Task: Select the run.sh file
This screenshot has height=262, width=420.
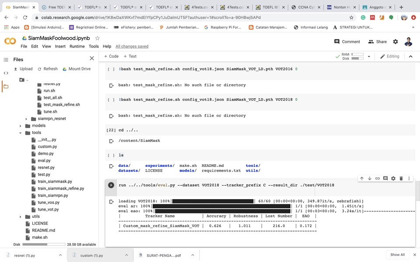Action: click(49, 91)
